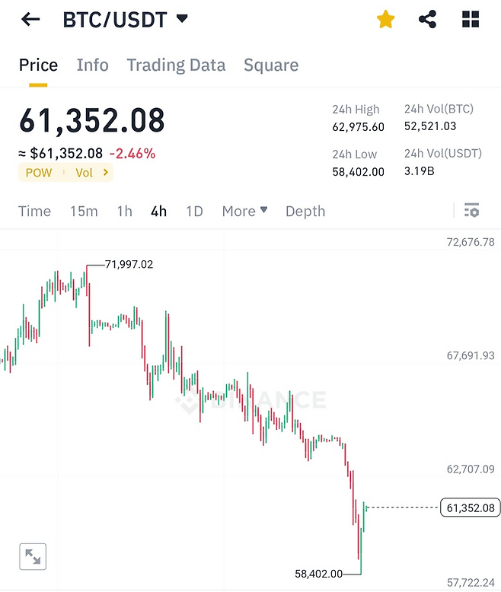Open the grid layout icon

(x=471, y=20)
